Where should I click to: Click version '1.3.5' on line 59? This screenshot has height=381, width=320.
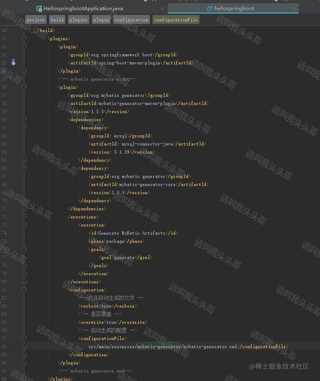point(97,111)
